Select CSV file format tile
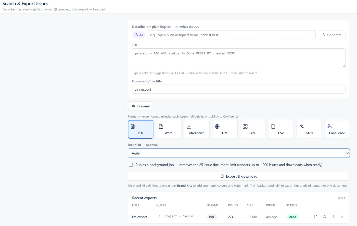357x226 pixels. tap(281, 129)
